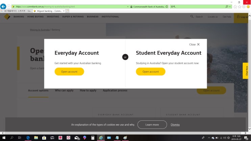Image resolution: width=251 pixels, height=141 pixels.
Task: Click the Log on button
Action: coord(241,18)
